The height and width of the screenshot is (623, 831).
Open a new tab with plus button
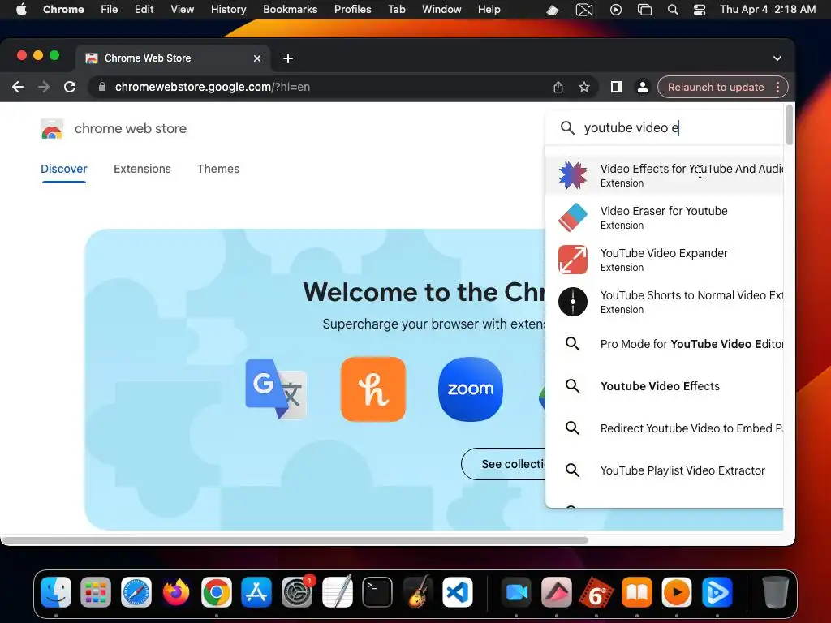(x=288, y=58)
